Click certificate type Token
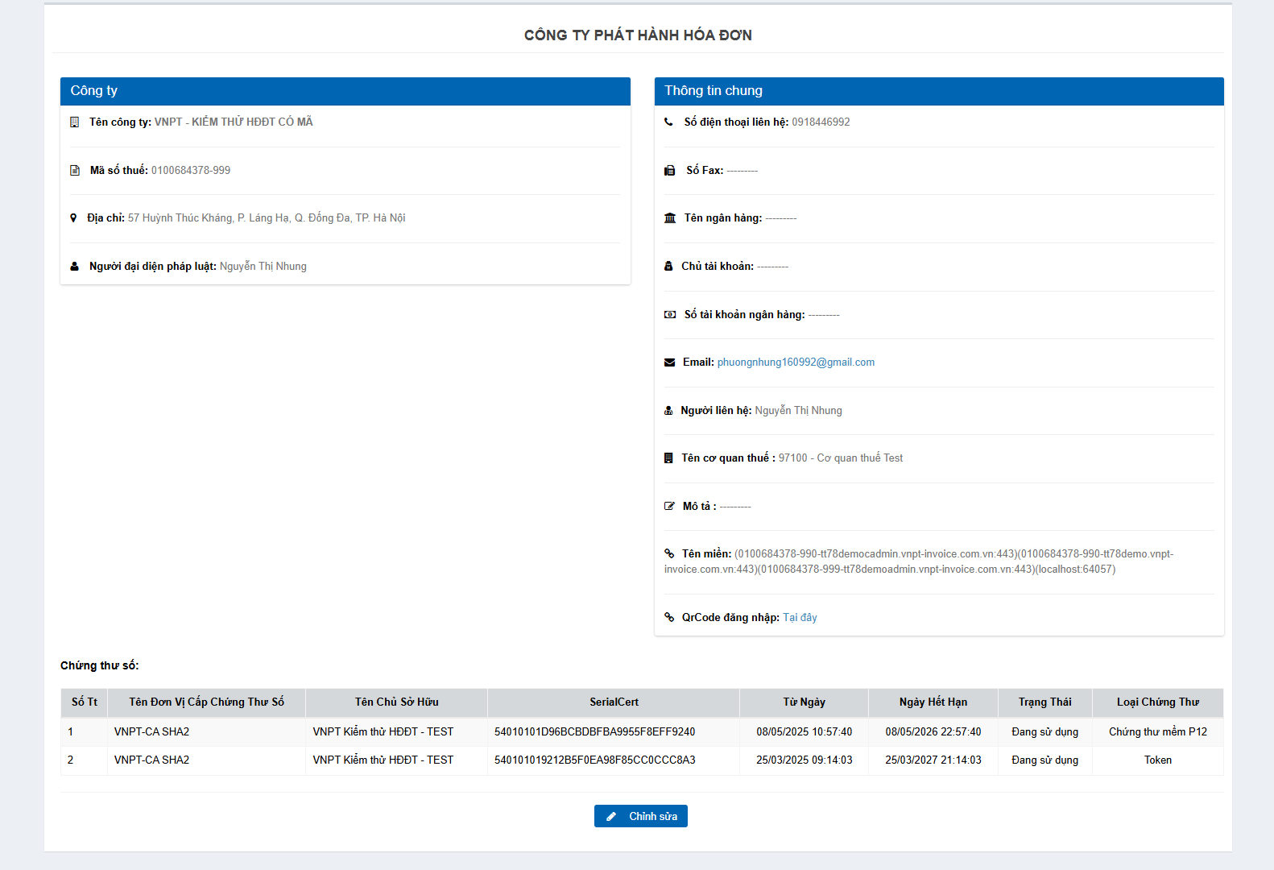This screenshot has width=1274, height=870. (1158, 760)
